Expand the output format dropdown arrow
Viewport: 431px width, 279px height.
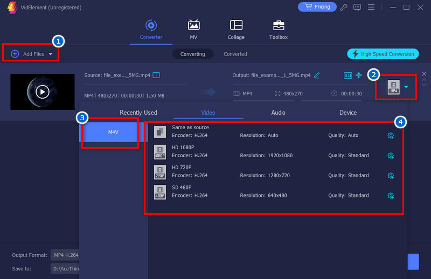tap(406, 87)
